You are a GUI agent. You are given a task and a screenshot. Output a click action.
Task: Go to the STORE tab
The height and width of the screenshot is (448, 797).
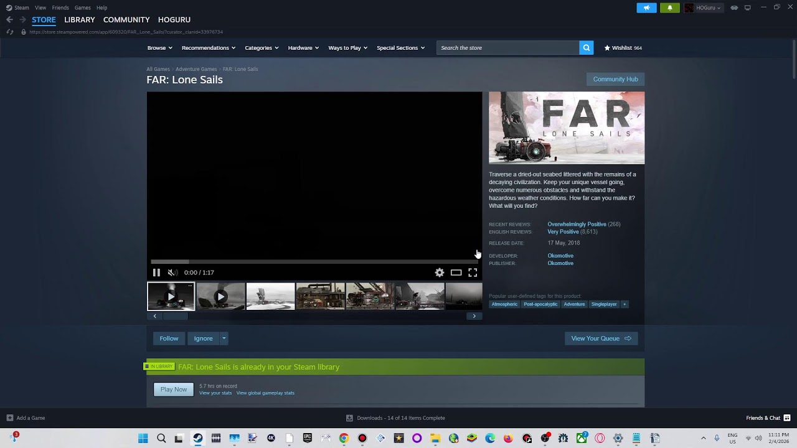pyautogui.click(x=44, y=20)
